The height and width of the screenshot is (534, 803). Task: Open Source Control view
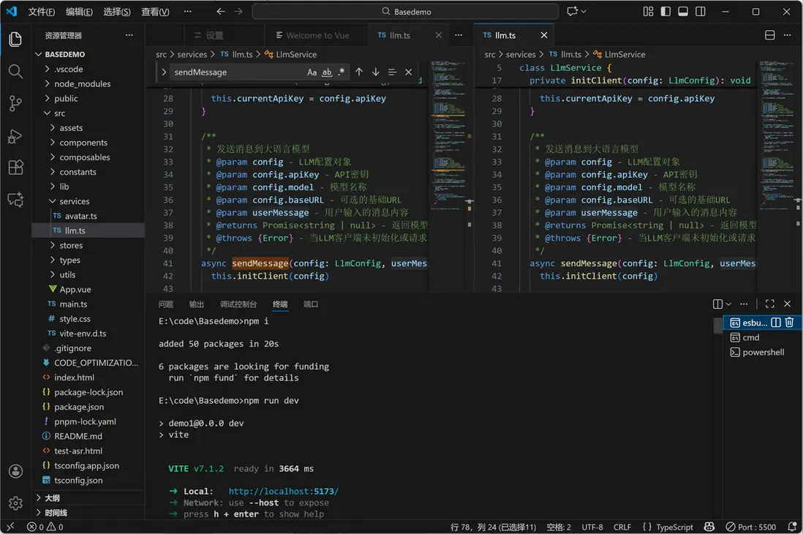(x=15, y=103)
